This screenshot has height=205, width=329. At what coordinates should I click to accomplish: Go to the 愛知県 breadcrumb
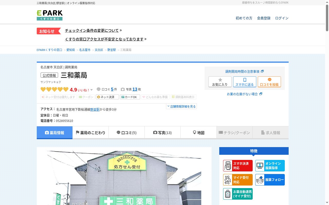[x=71, y=50]
